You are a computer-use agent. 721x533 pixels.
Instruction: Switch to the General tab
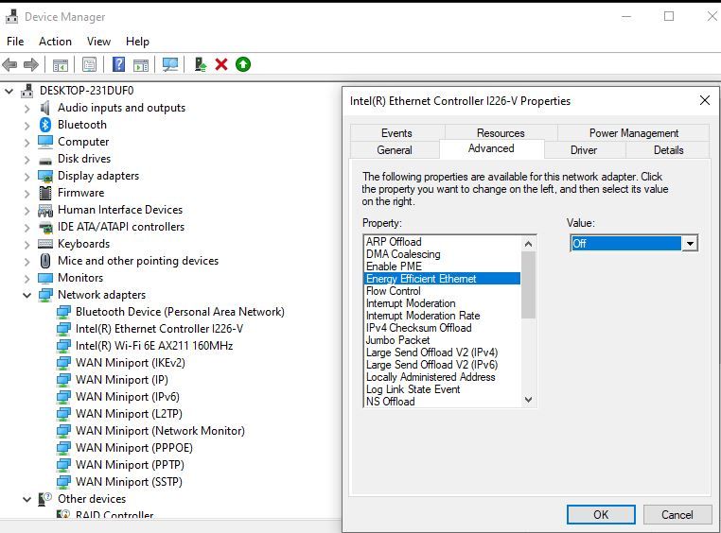coord(395,149)
